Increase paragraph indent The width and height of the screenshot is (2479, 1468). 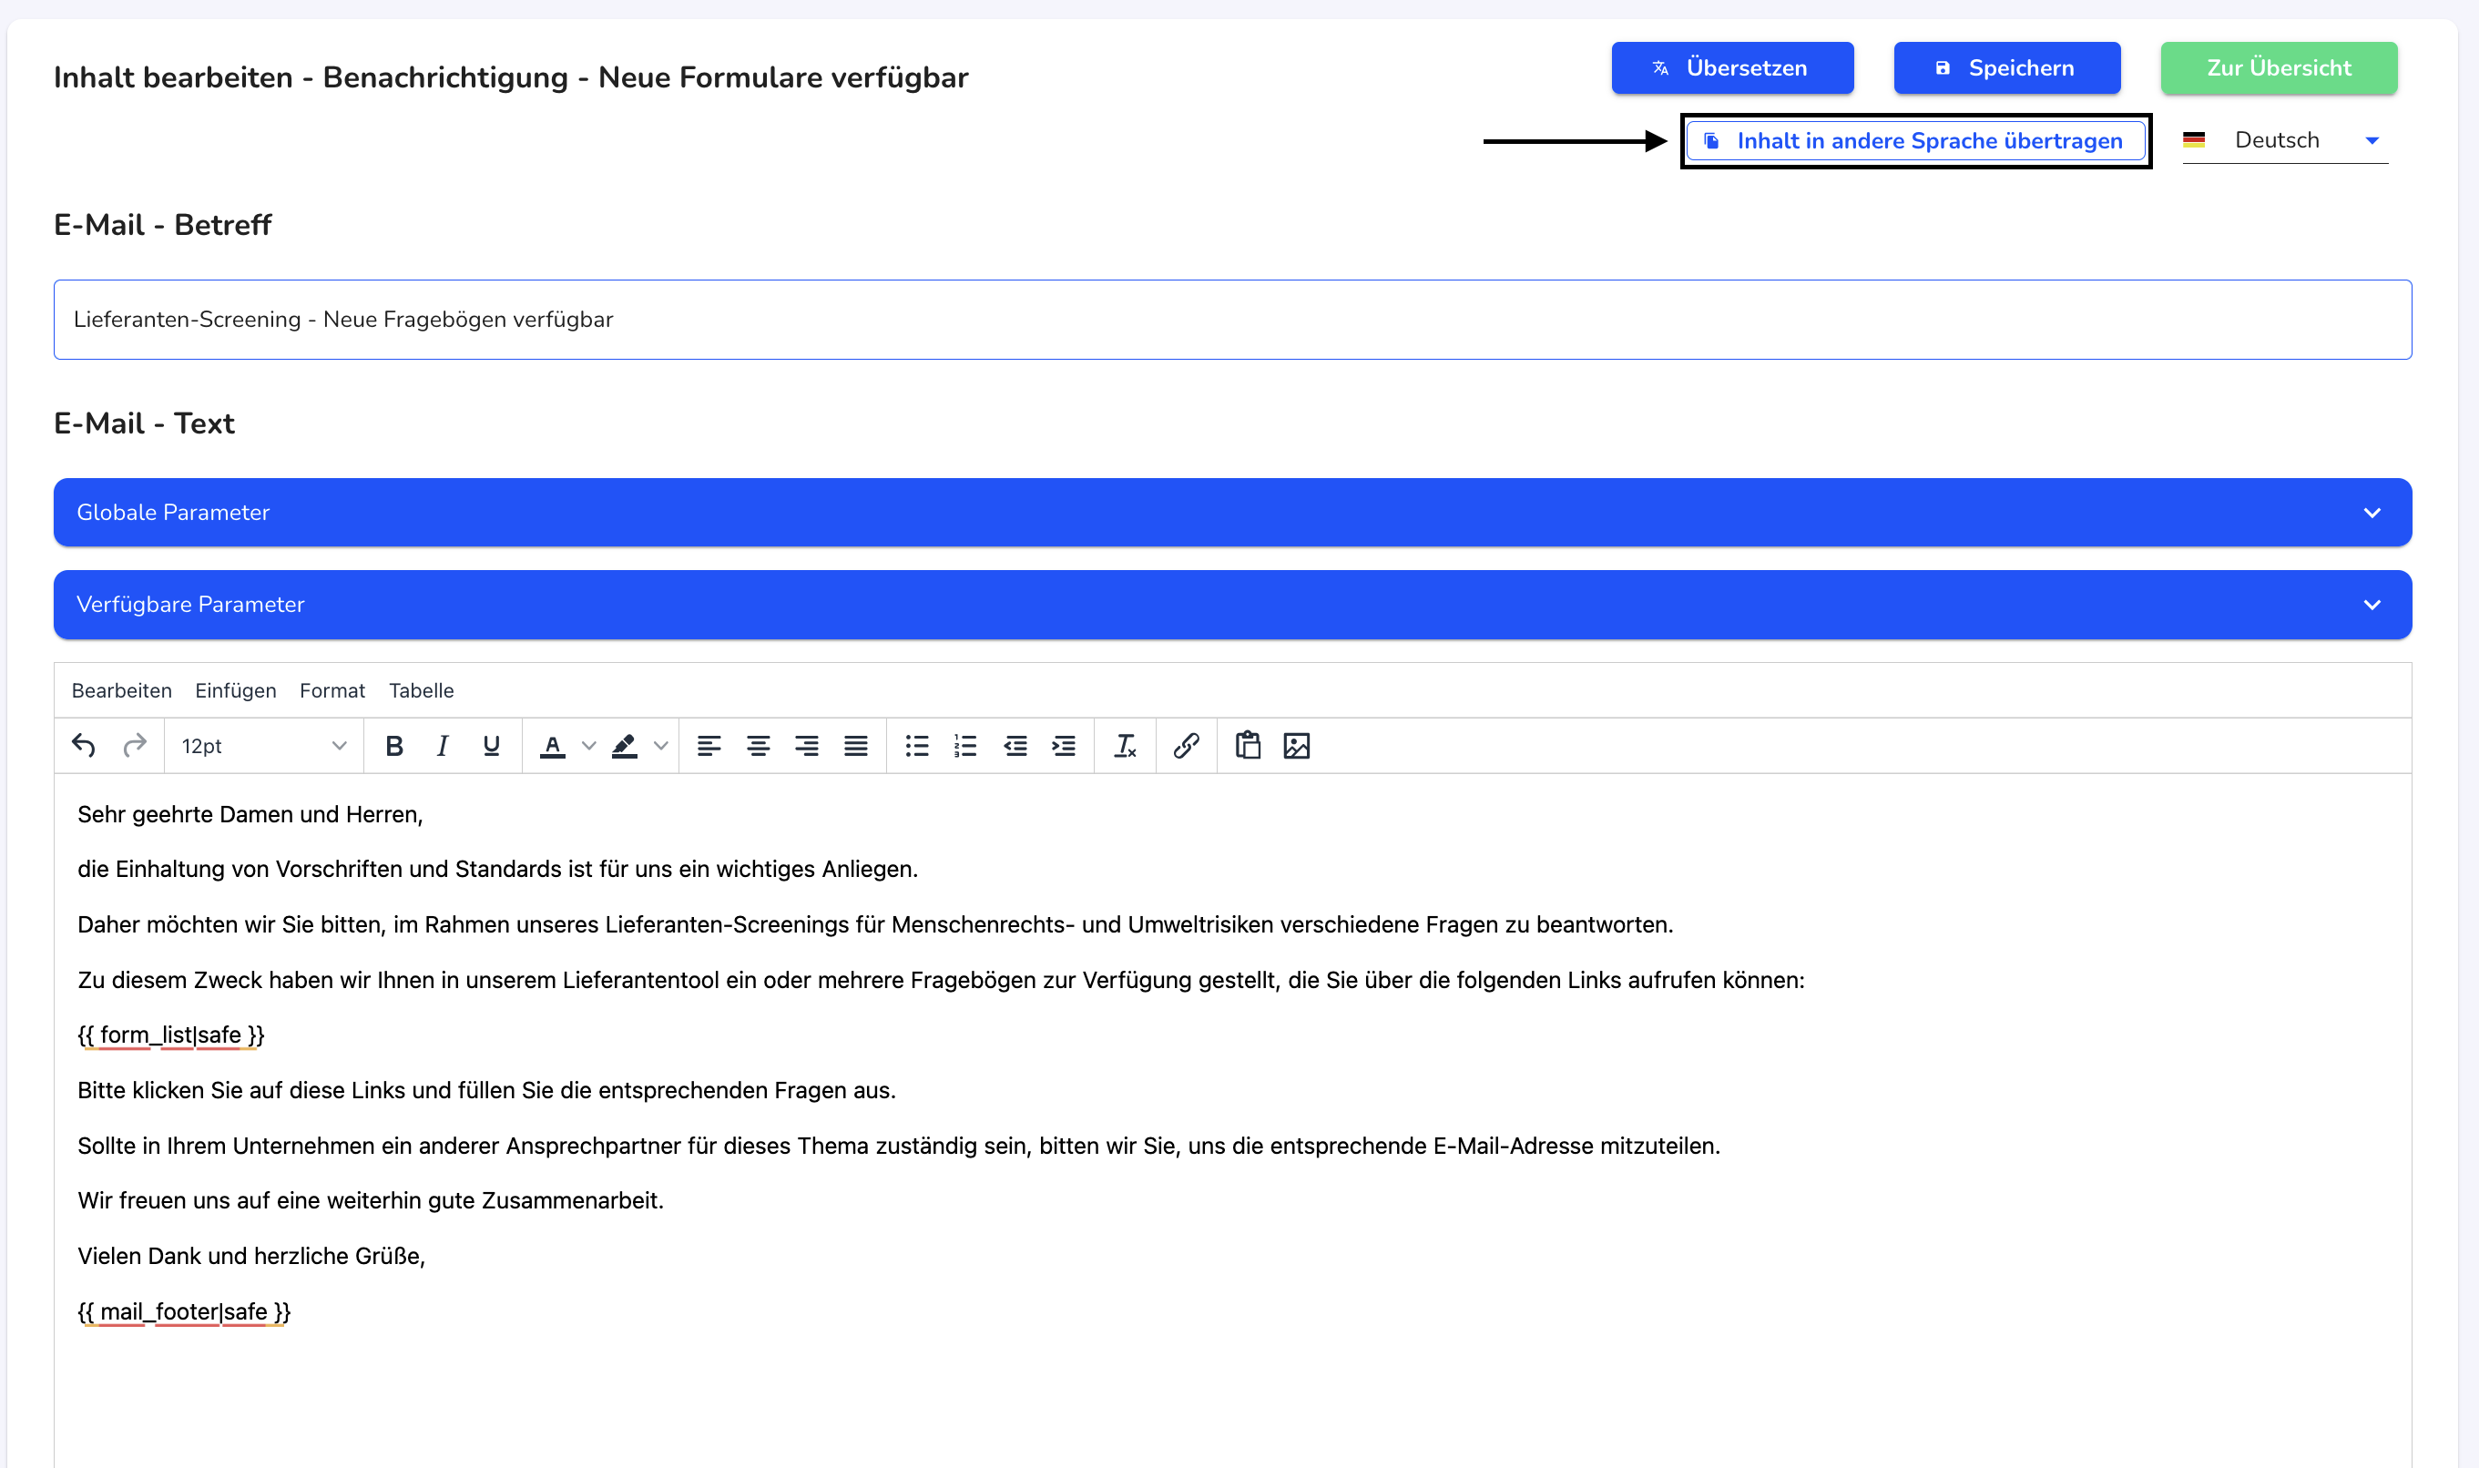point(1064,746)
